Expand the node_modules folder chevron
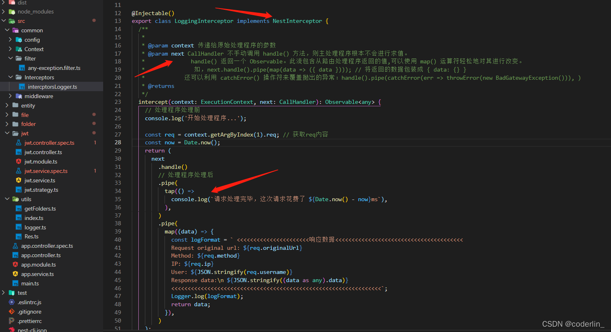Image resolution: width=611 pixels, height=332 pixels. point(4,11)
